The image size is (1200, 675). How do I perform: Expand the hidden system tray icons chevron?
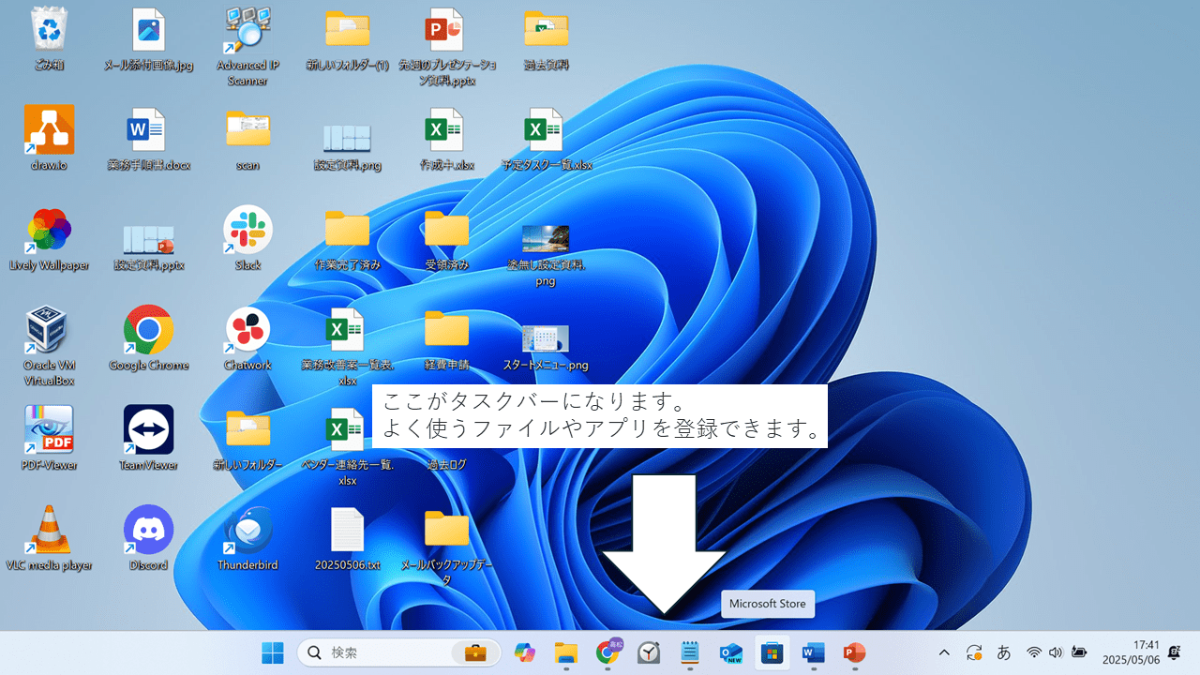coord(944,652)
